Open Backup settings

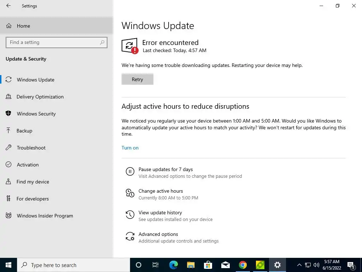coord(56,131)
